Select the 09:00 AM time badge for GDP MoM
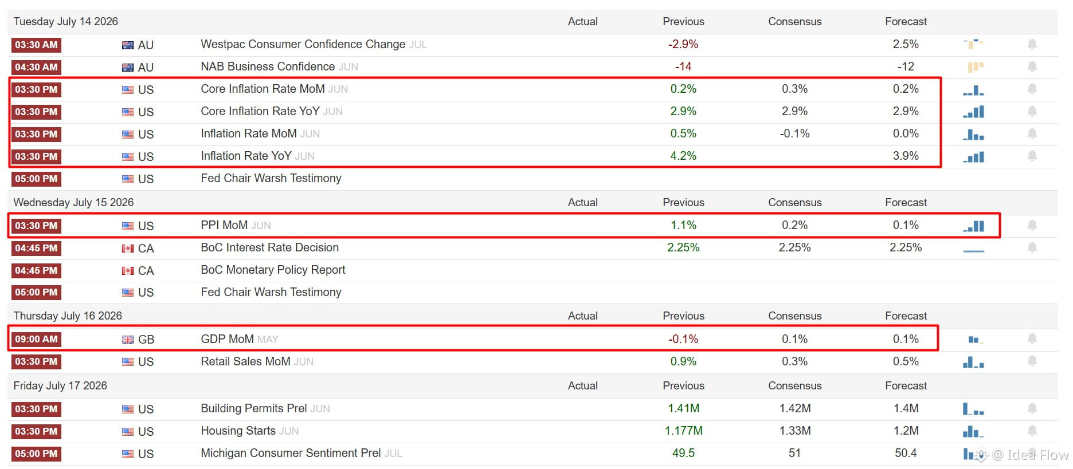 pos(36,339)
